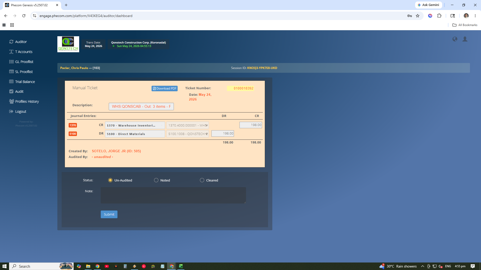Reload the browser page
This screenshot has height=270, width=481.
coord(24,16)
